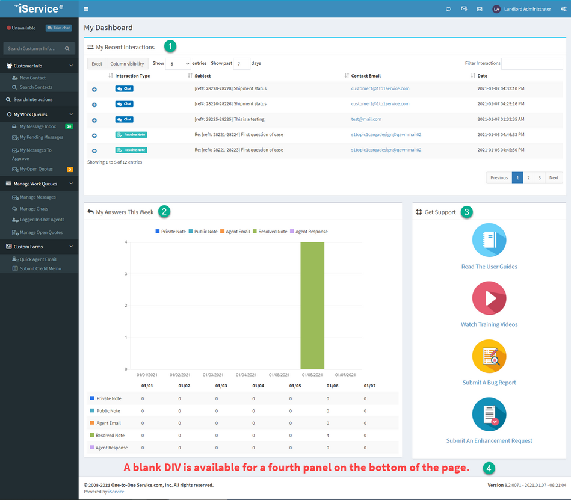Open the chat bubble icon in top bar

(448, 9)
